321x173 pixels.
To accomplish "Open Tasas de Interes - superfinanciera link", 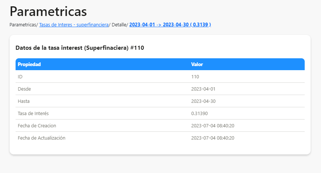I will tap(74, 25).
